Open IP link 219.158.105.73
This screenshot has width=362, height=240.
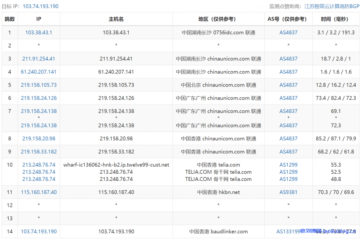(x=39, y=85)
